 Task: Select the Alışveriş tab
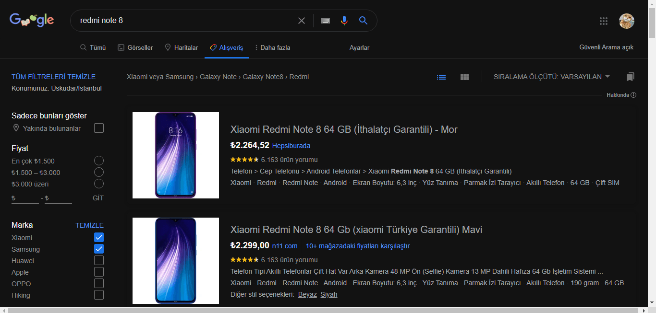(x=227, y=47)
